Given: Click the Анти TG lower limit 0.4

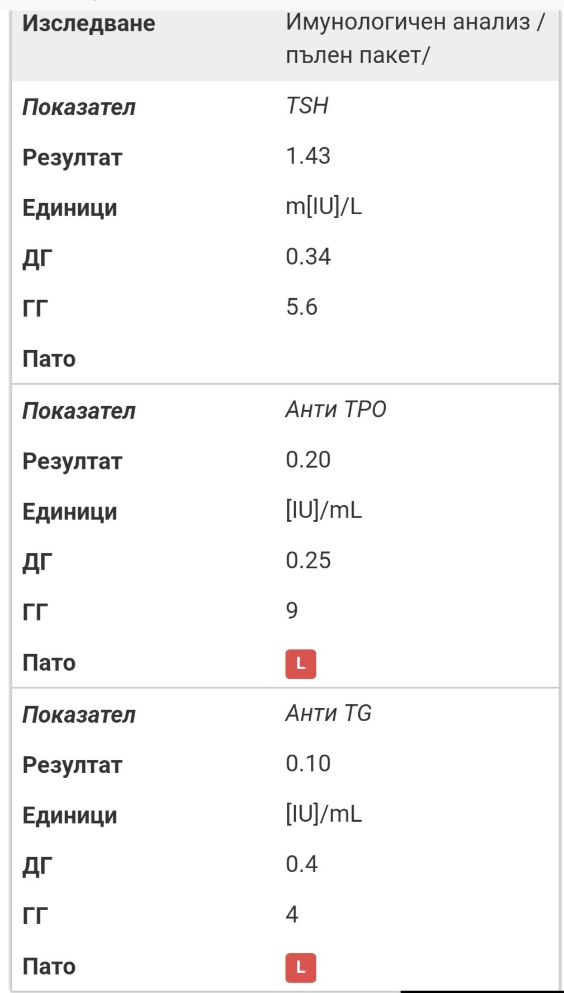Looking at the screenshot, I should [x=301, y=864].
